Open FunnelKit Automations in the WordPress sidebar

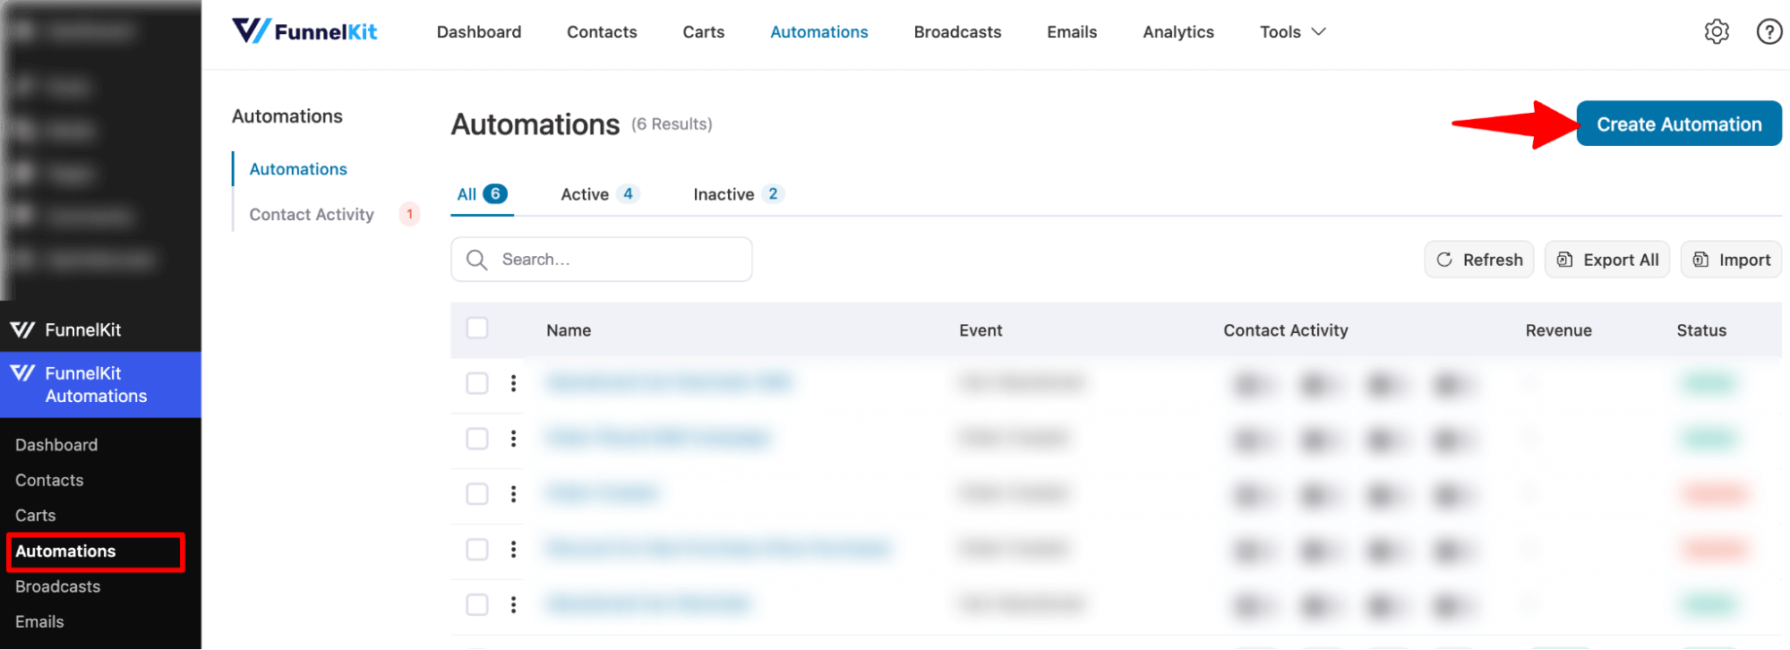pyautogui.click(x=100, y=385)
